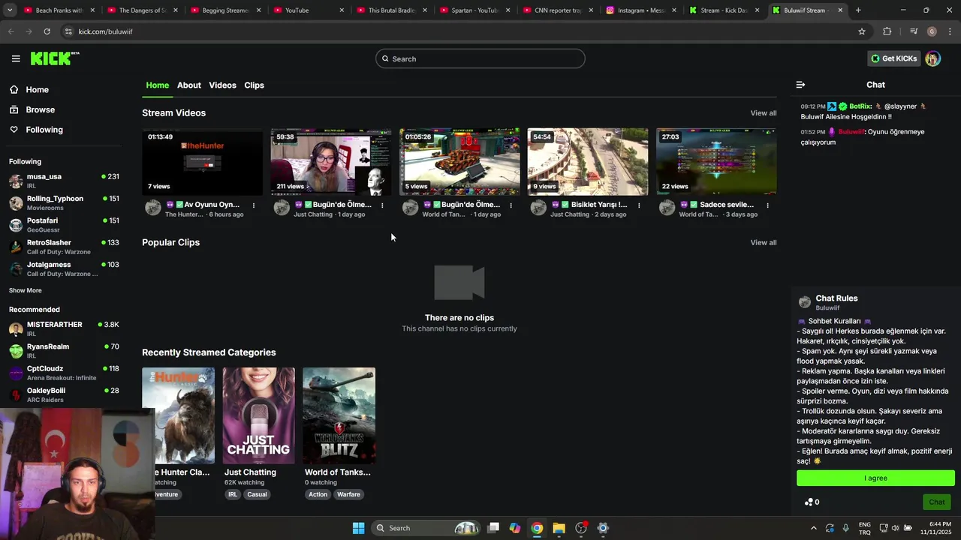Open CptCloudz recommended channel
This screenshot has height=540, width=961.
pos(64,373)
